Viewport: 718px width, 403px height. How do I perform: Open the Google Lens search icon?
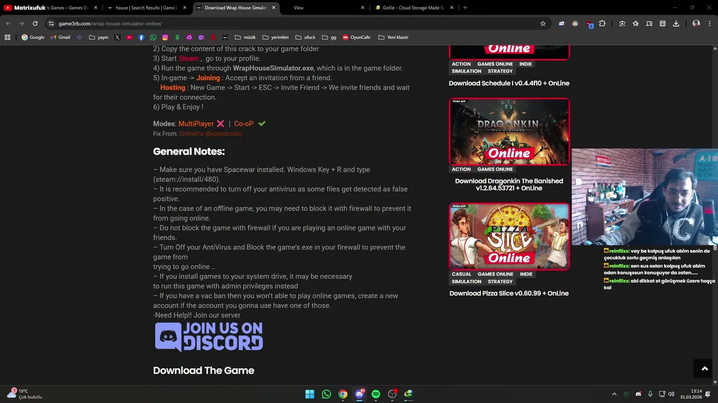tap(622, 24)
